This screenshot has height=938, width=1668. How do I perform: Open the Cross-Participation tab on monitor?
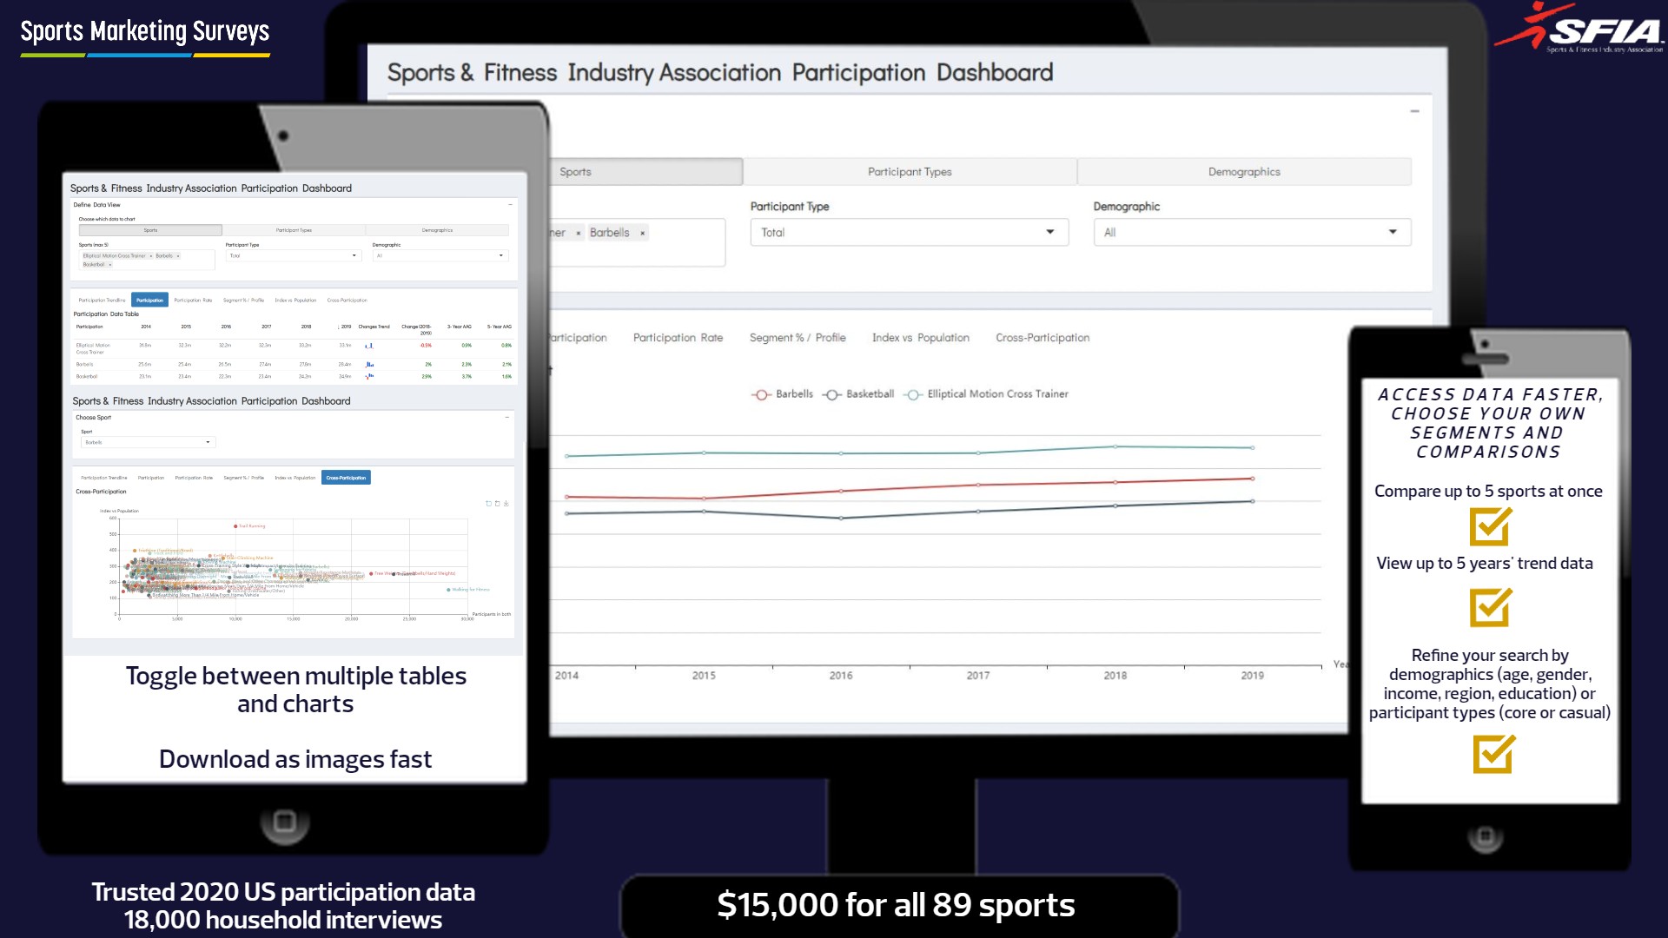1042,338
